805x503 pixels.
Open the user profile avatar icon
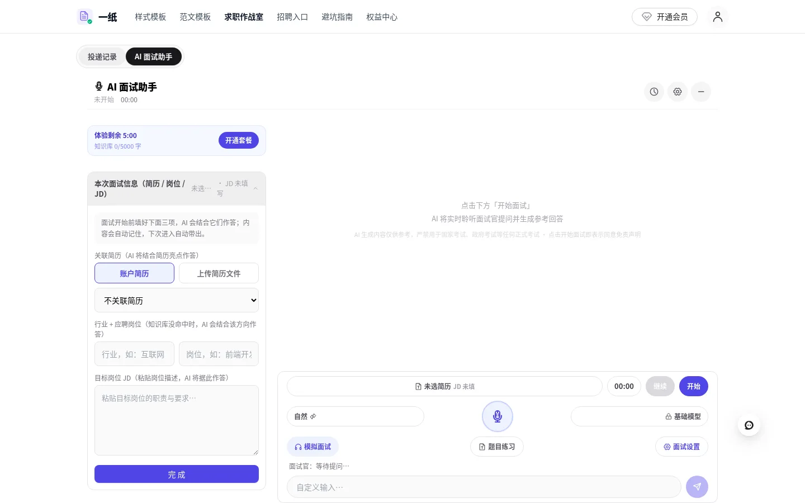point(718,17)
